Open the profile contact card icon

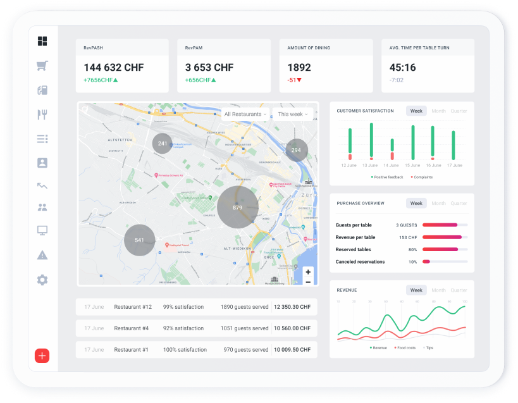click(x=42, y=163)
